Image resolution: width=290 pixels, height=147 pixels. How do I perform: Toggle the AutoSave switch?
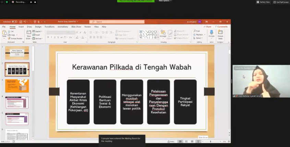(x=14, y=22)
